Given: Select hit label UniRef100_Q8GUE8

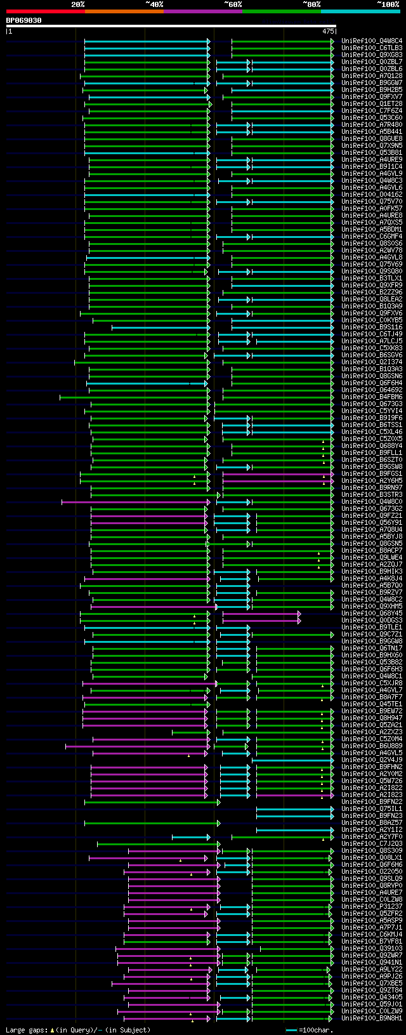Looking at the screenshot, I should pyautogui.click(x=372, y=138).
